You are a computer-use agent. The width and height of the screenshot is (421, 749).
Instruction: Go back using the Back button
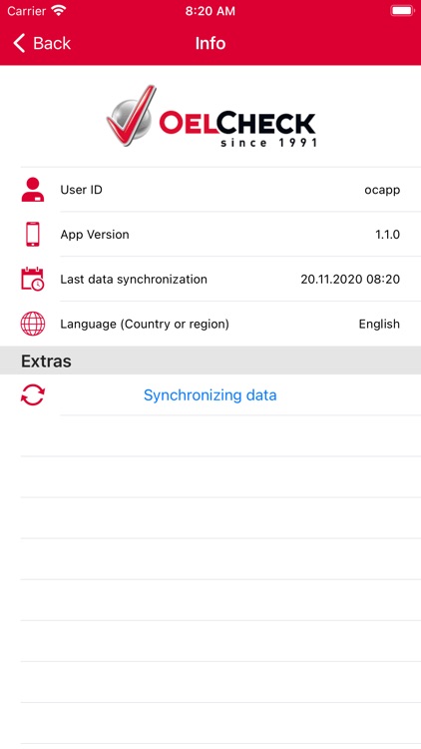tap(42, 44)
